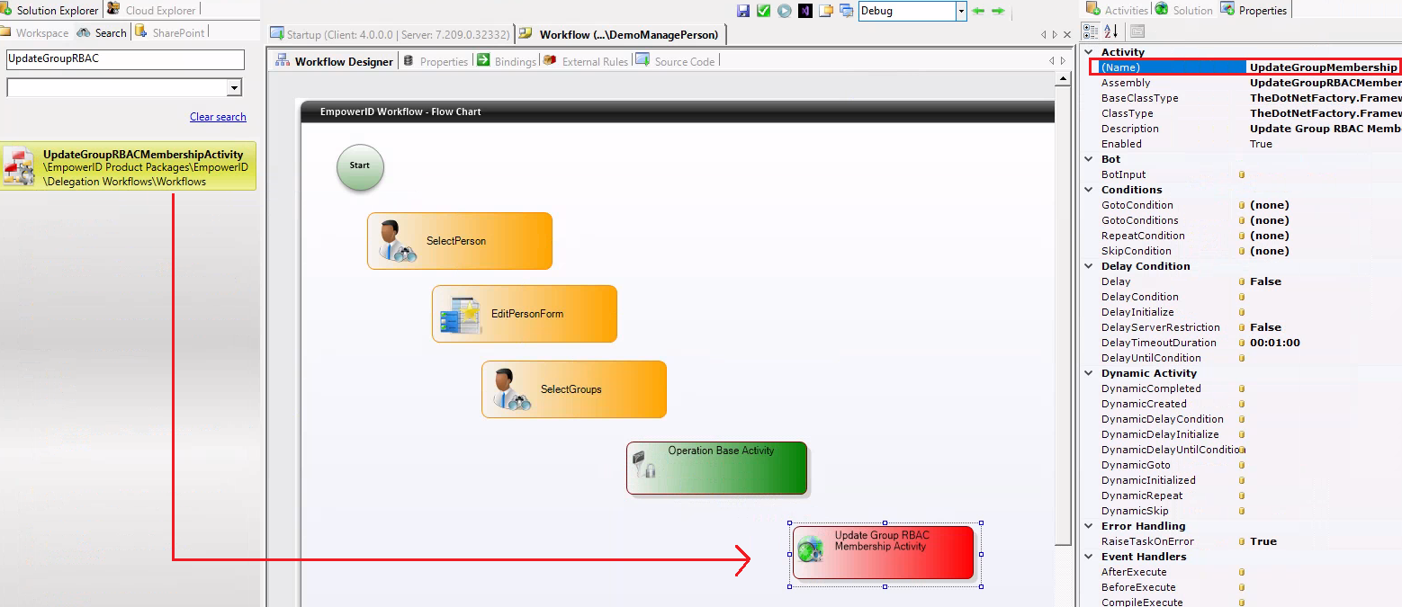The height and width of the screenshot is (607, 1402).
Task: Click the Start node in the flow chart
Action: pyautogui.click(x=360, y=166)
